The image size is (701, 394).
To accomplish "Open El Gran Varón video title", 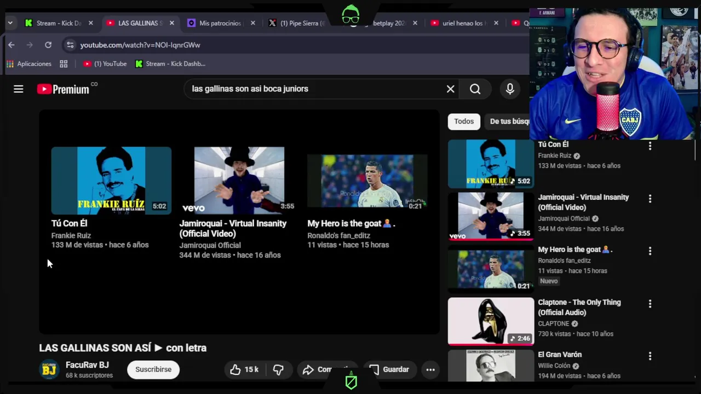I will [x=560, y=355].
